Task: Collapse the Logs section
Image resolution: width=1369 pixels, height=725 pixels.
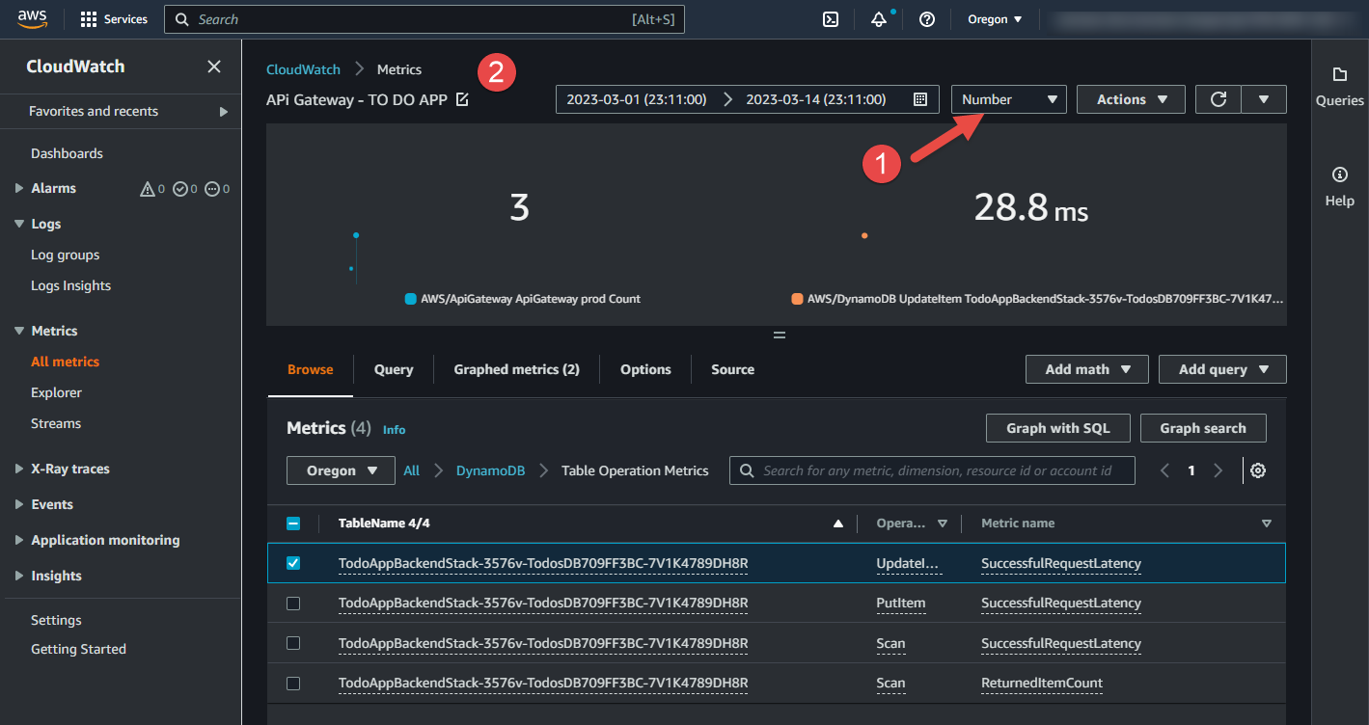Action: click(19, 224)
